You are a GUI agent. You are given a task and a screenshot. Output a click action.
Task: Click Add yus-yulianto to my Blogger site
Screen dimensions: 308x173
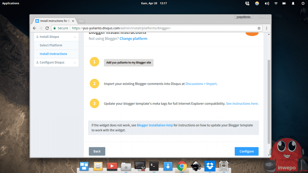click(x=129, y=62)
